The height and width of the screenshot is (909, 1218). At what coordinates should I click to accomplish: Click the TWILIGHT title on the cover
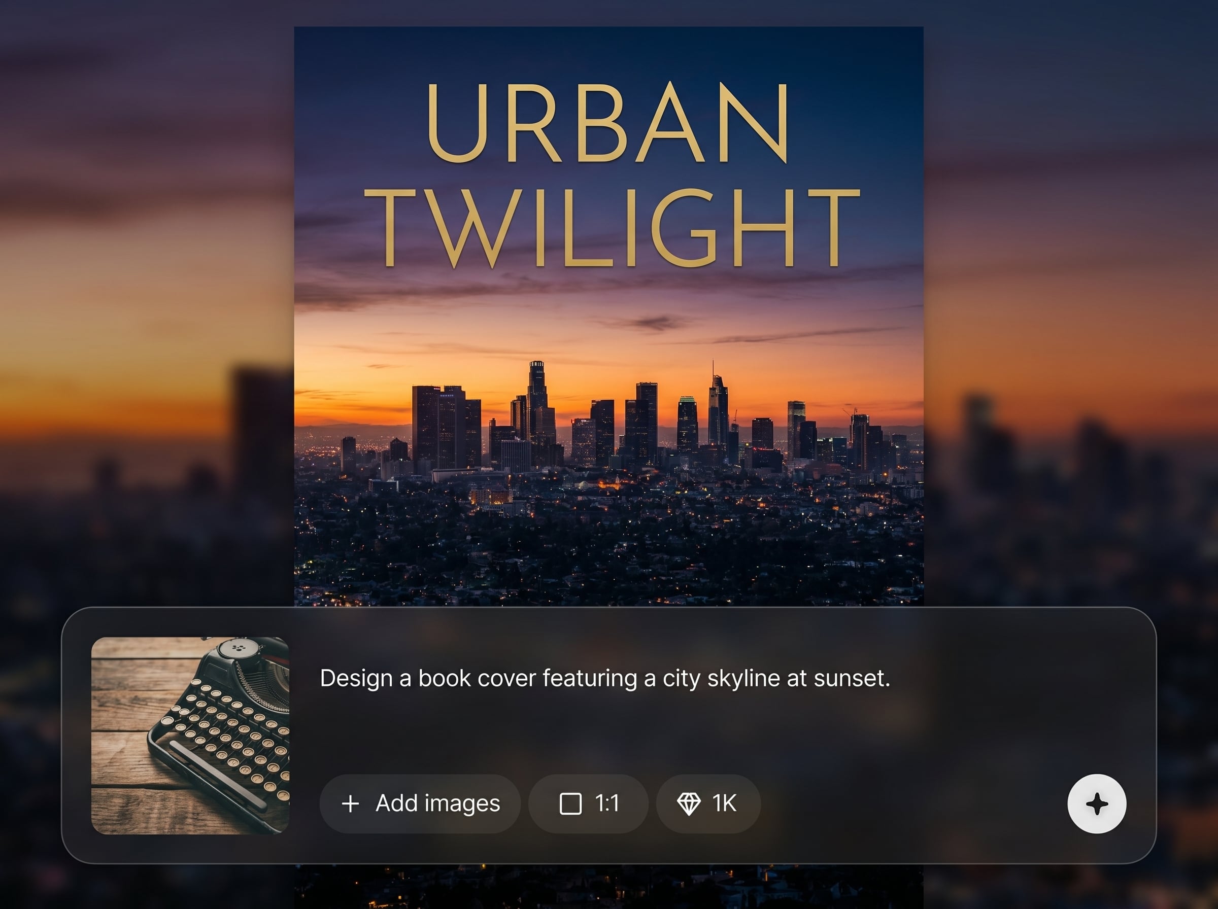click(x=611, y=228)
